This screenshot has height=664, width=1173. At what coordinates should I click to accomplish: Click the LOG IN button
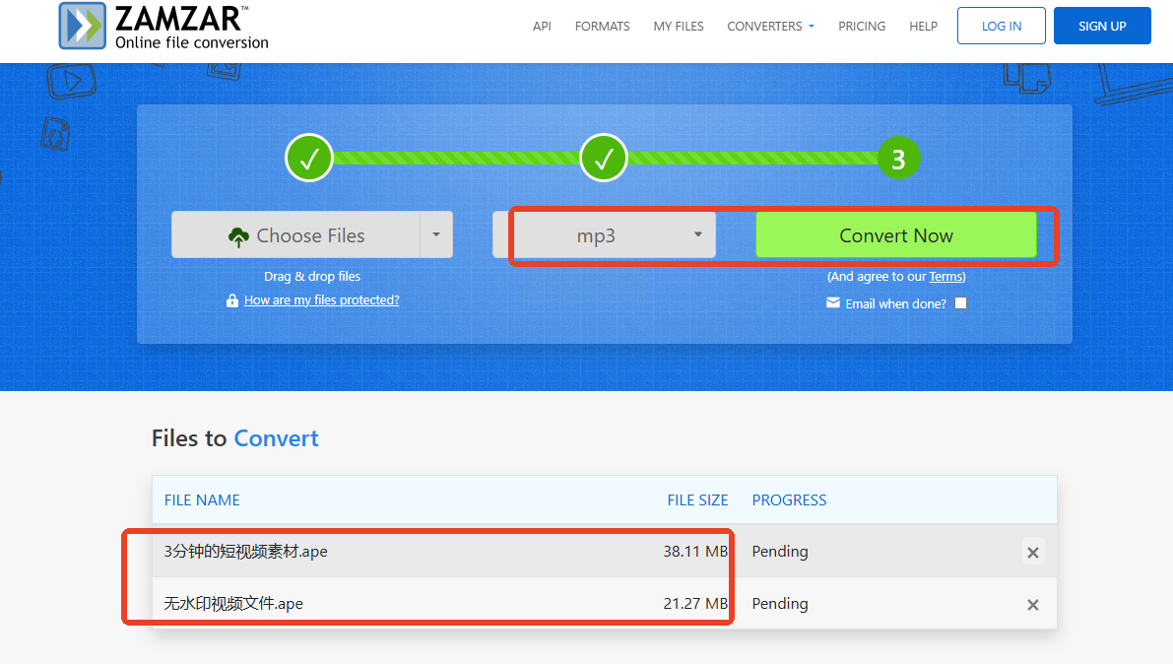coord(1001,27)
